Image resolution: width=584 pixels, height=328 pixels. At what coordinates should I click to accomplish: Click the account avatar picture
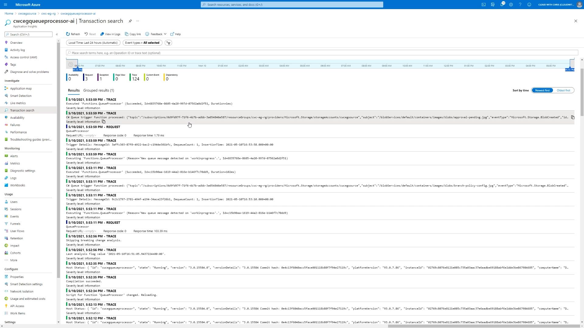(579, 5)
